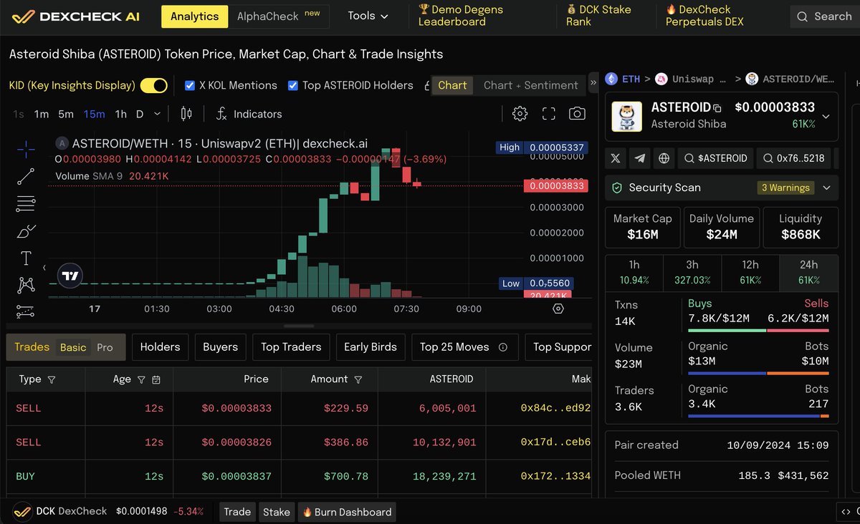This screenshot has height=524, width=860.
Task: Enter fullscreen chart mode
Action: (549, 114)
